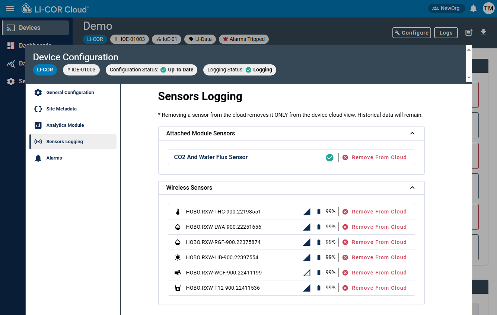The height and width of the screenshot is (315, 497).
Task: Open the navigation hamburger menu
Action: (x=10, y=8)
